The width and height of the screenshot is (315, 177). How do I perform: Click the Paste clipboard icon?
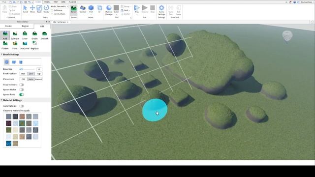coord(5,9)
